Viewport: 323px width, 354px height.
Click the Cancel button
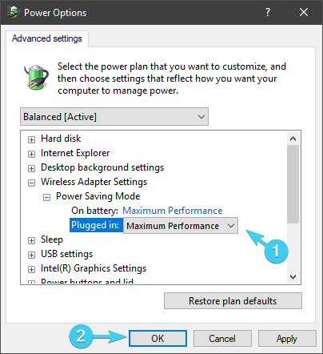222,339
